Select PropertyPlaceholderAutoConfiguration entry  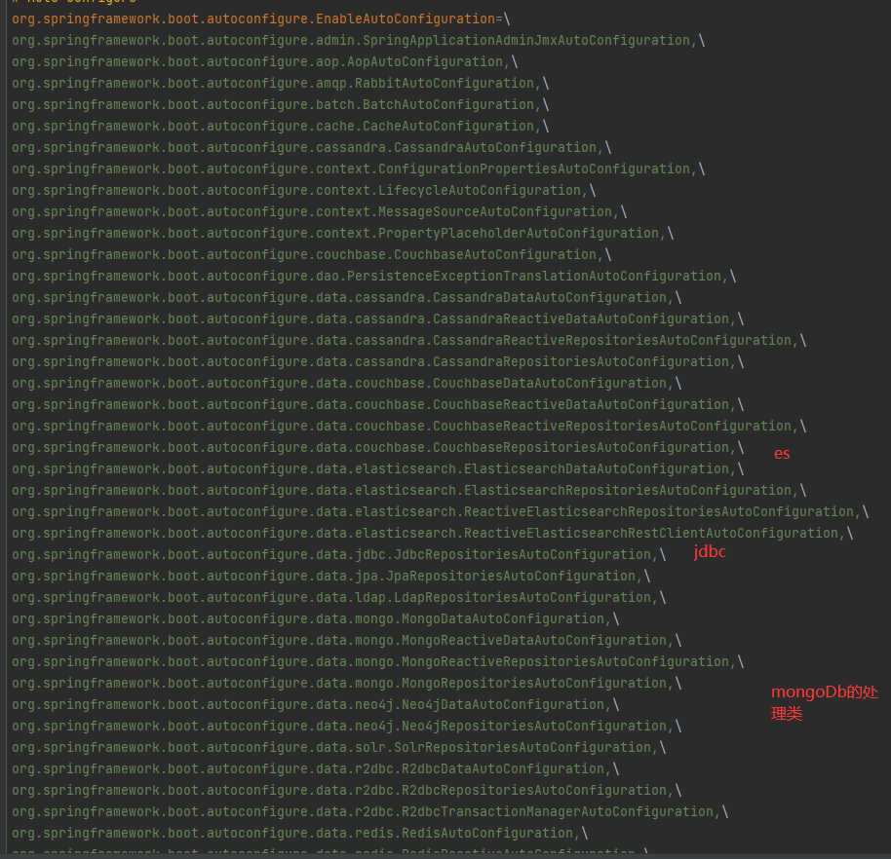[x=342, y=234]
